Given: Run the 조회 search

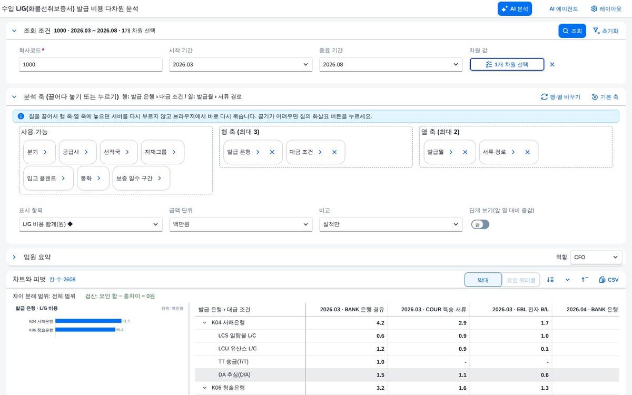Looking at the screenshot, I should click(x=572, y=31).
